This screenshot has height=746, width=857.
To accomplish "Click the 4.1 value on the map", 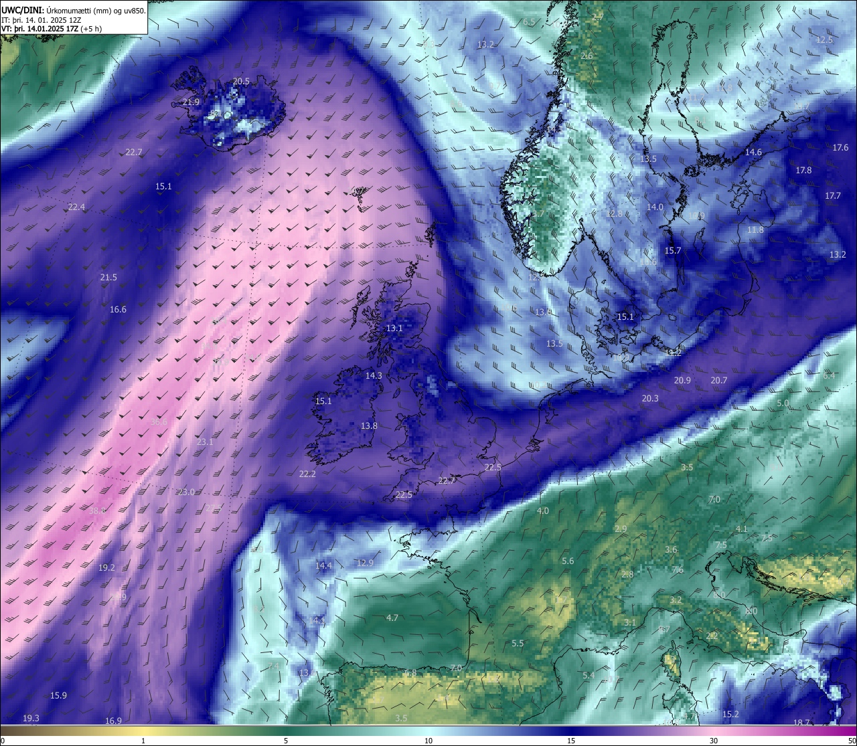I will click(x=741, y=529).
